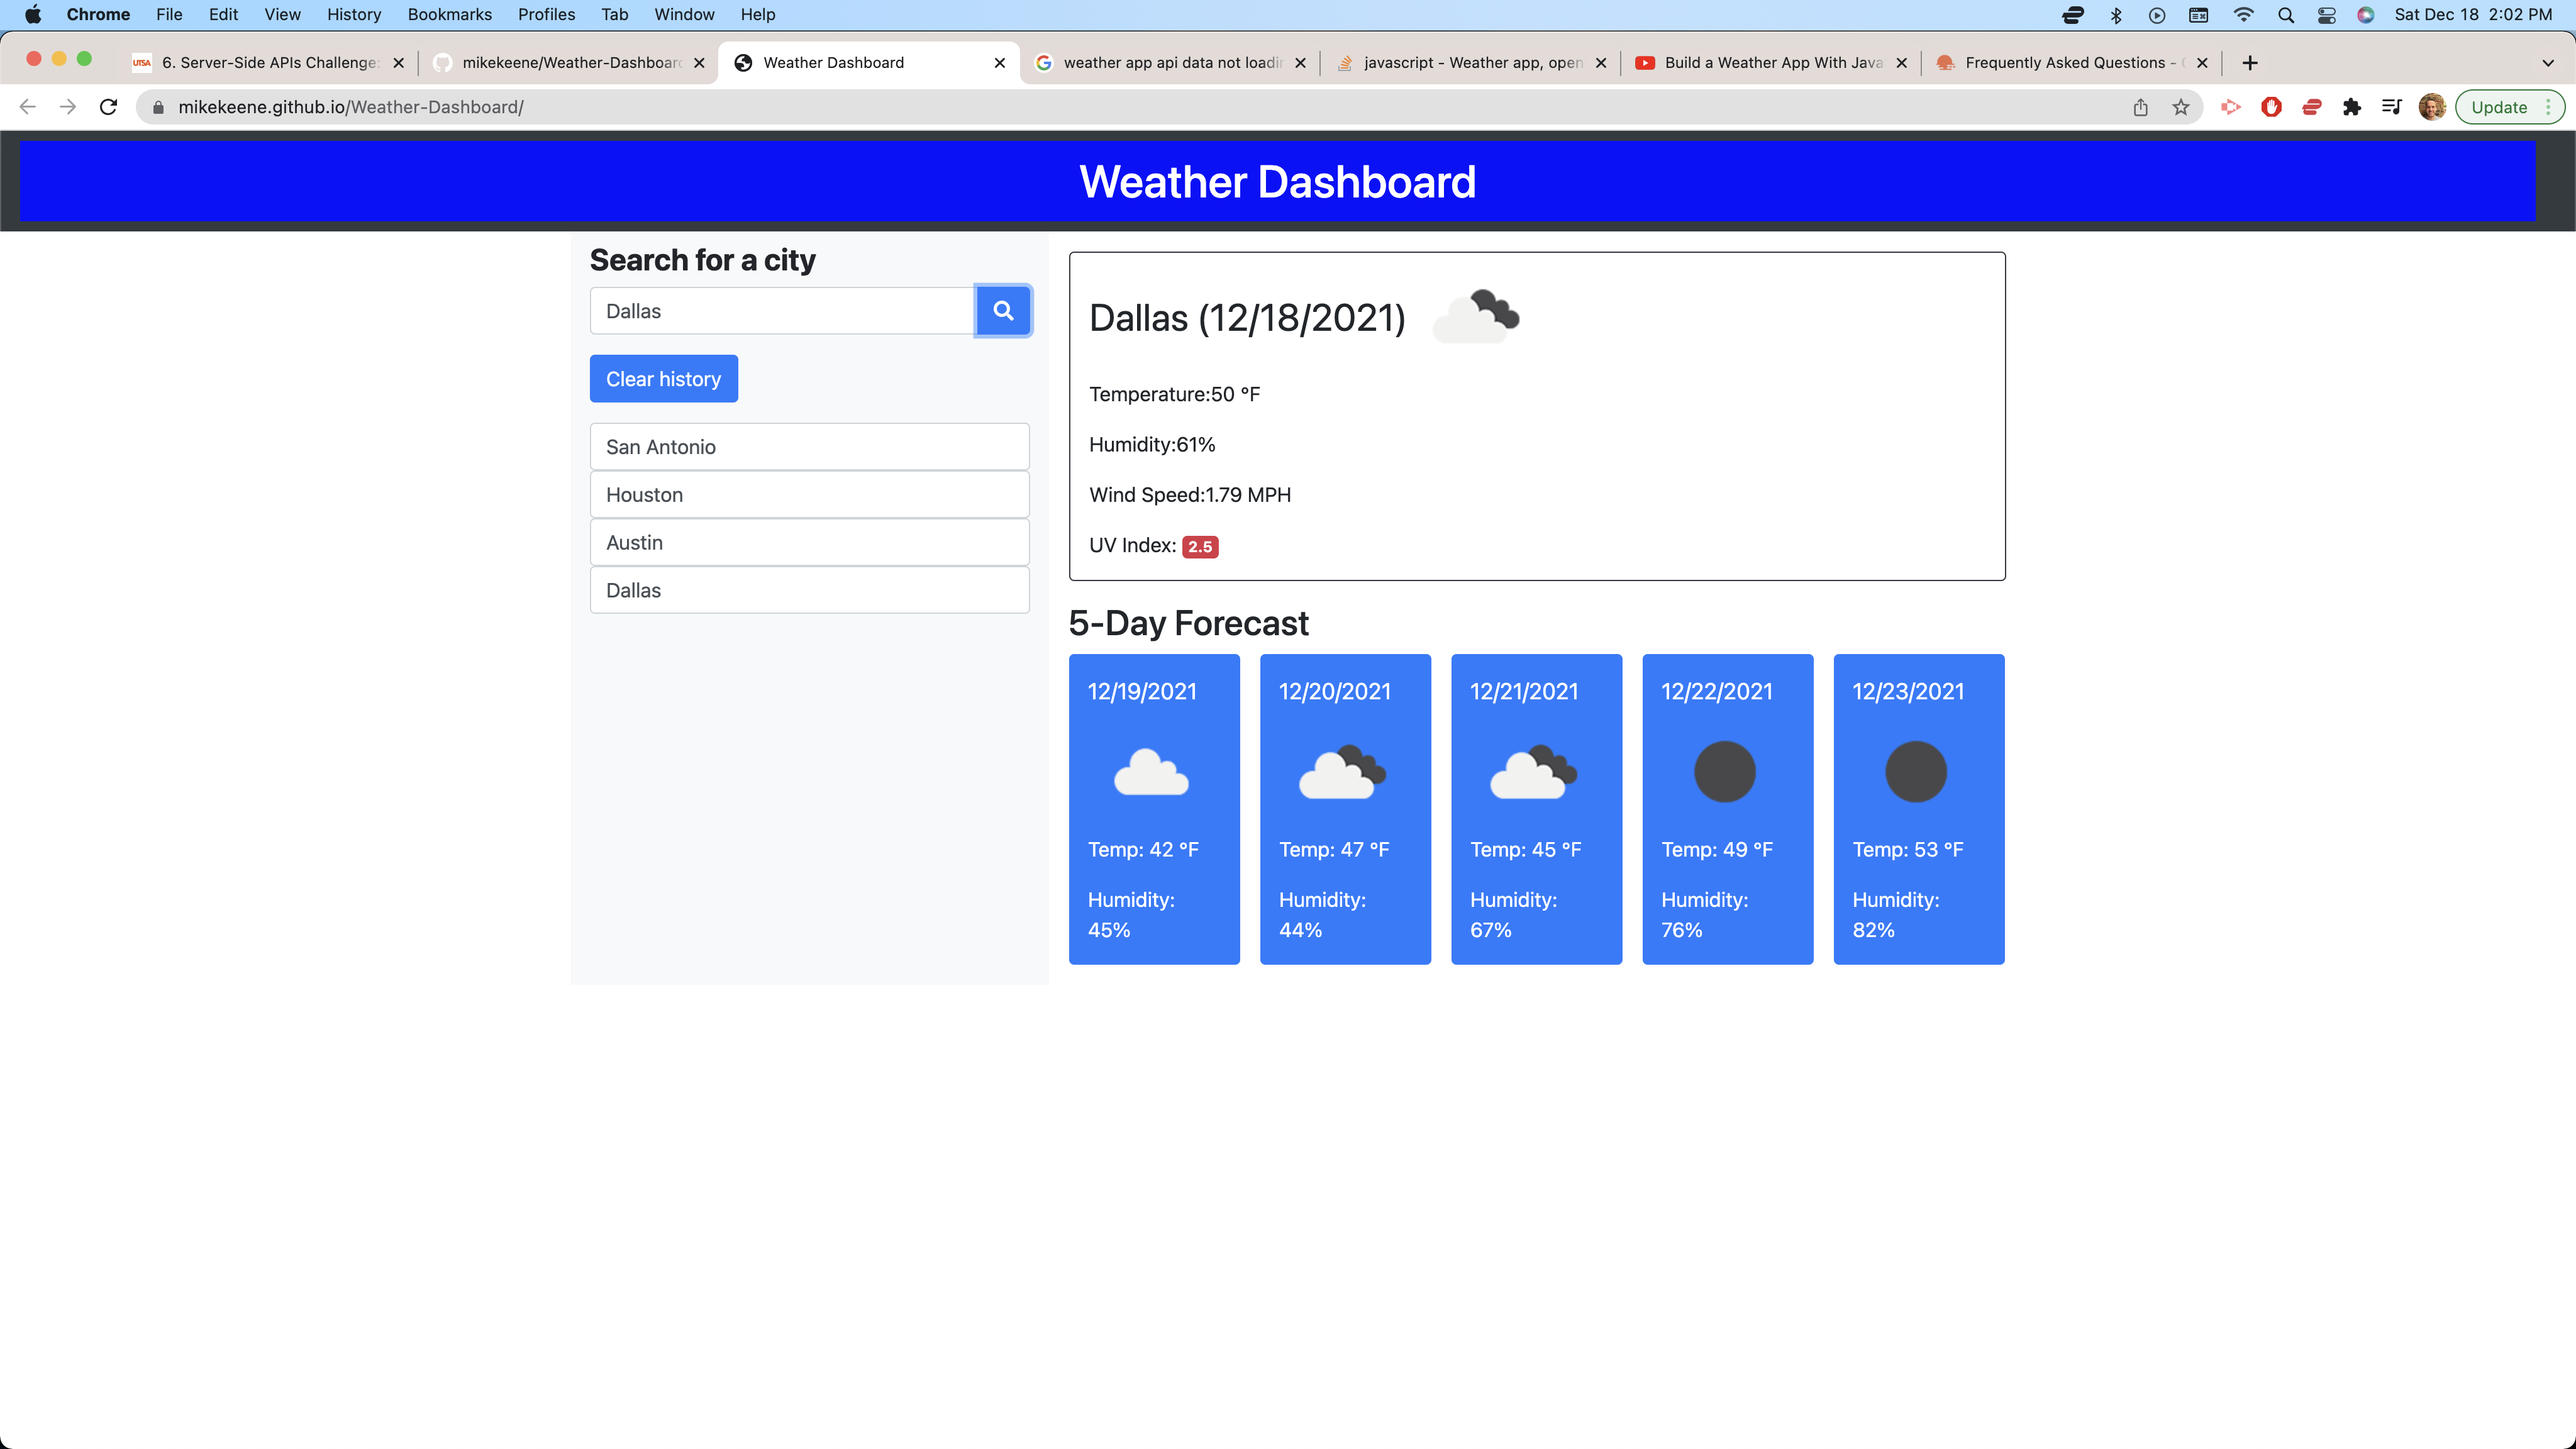Click the UV Index 2.5 badge
The image size is (2576, 1449).
coord(1200,547)
